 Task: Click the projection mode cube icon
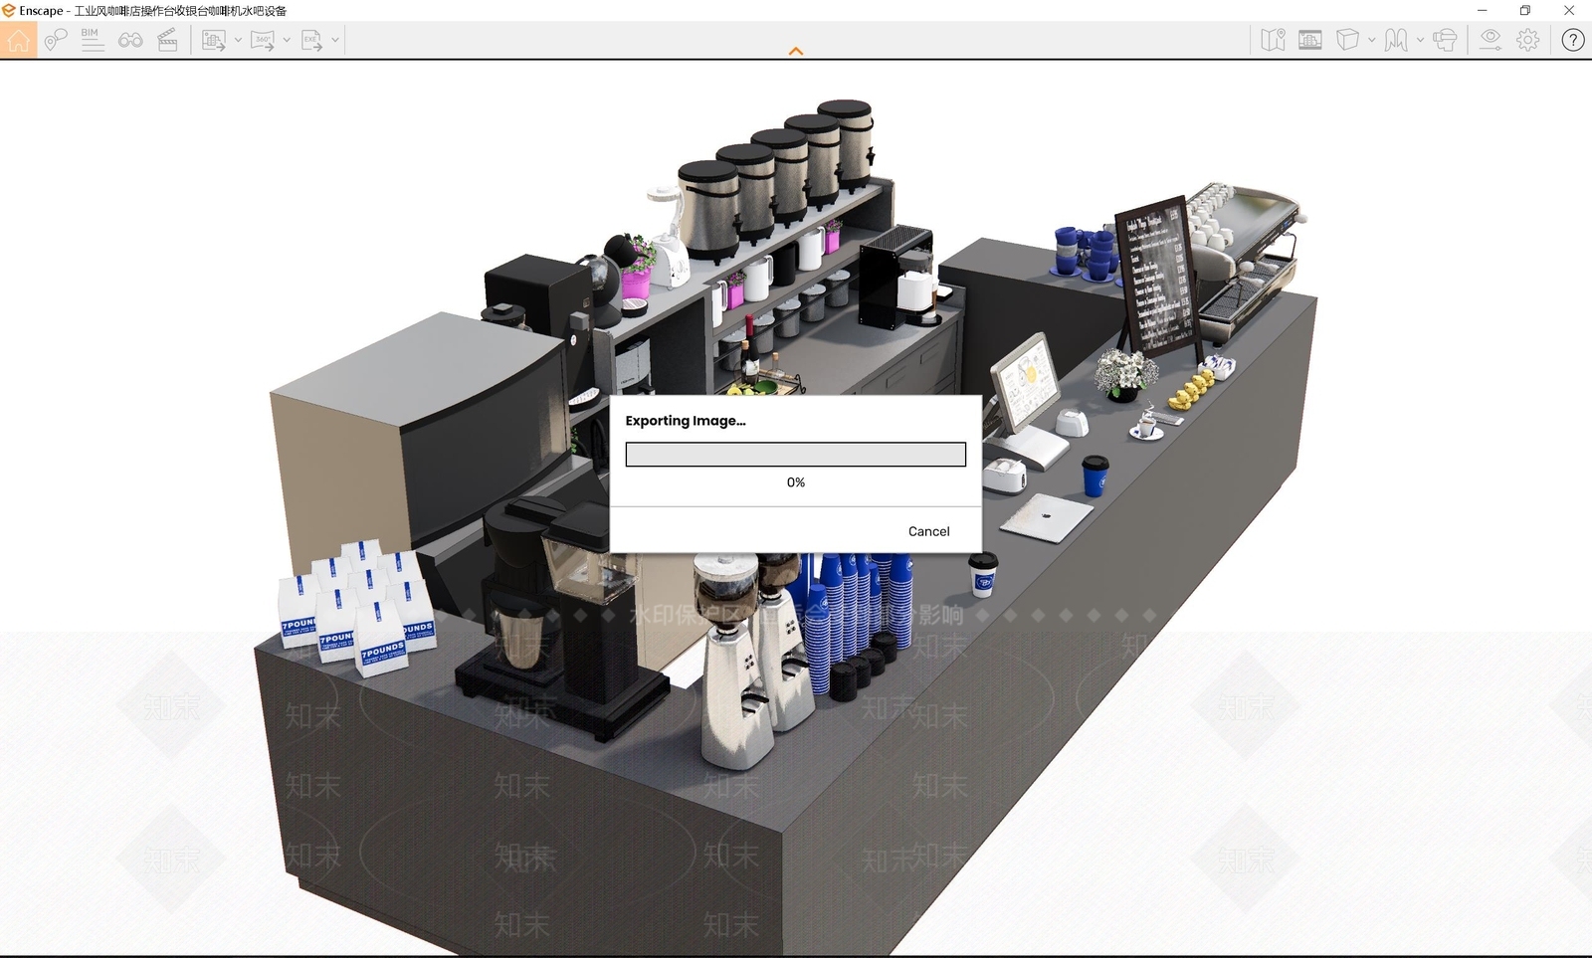point(1347,40)
